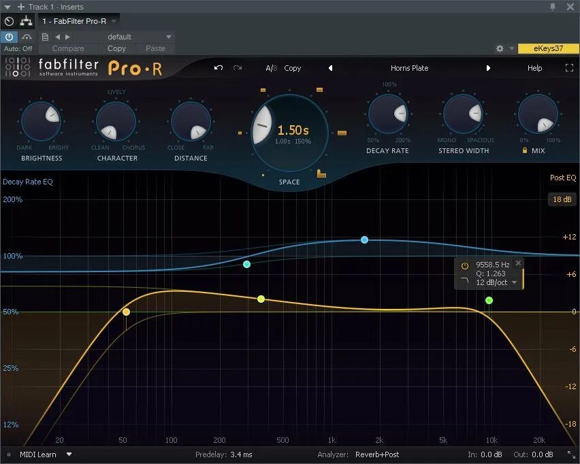580x464 pixels.
Task: Click the host Paste button
Action: [x=155, y=48]
